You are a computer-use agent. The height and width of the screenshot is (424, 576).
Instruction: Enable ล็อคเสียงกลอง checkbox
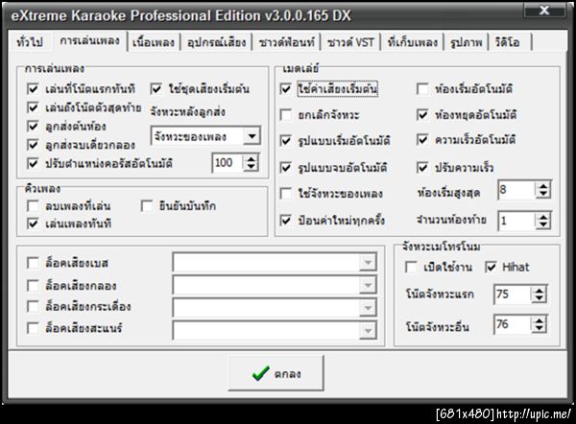point(33,285)
